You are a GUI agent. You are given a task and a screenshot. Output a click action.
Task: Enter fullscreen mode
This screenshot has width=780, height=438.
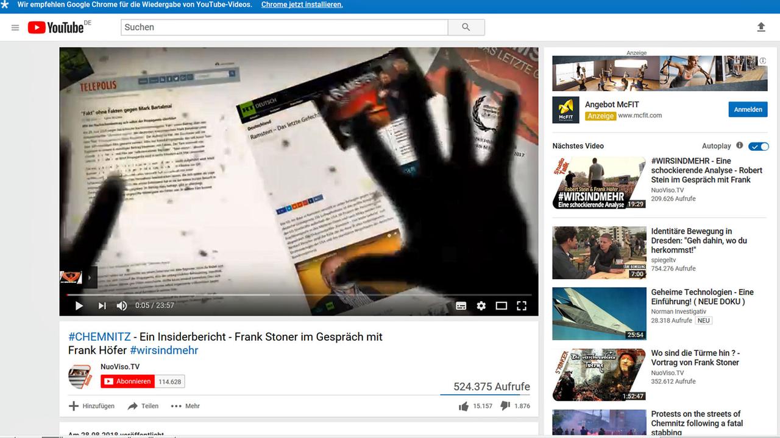pos(522,305)
